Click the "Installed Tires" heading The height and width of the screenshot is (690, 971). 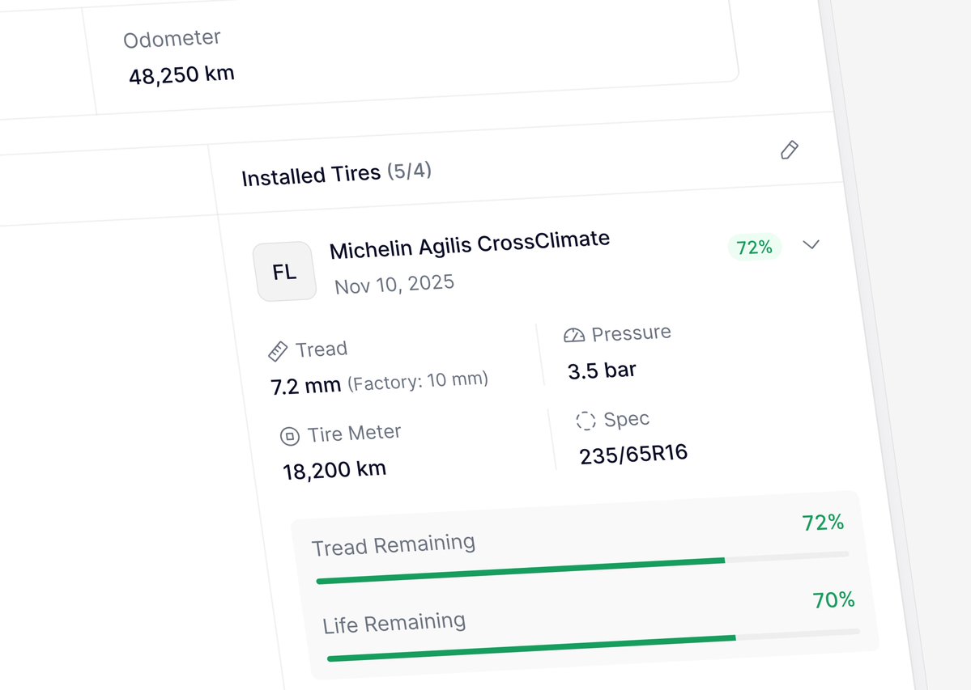[311, 176]
